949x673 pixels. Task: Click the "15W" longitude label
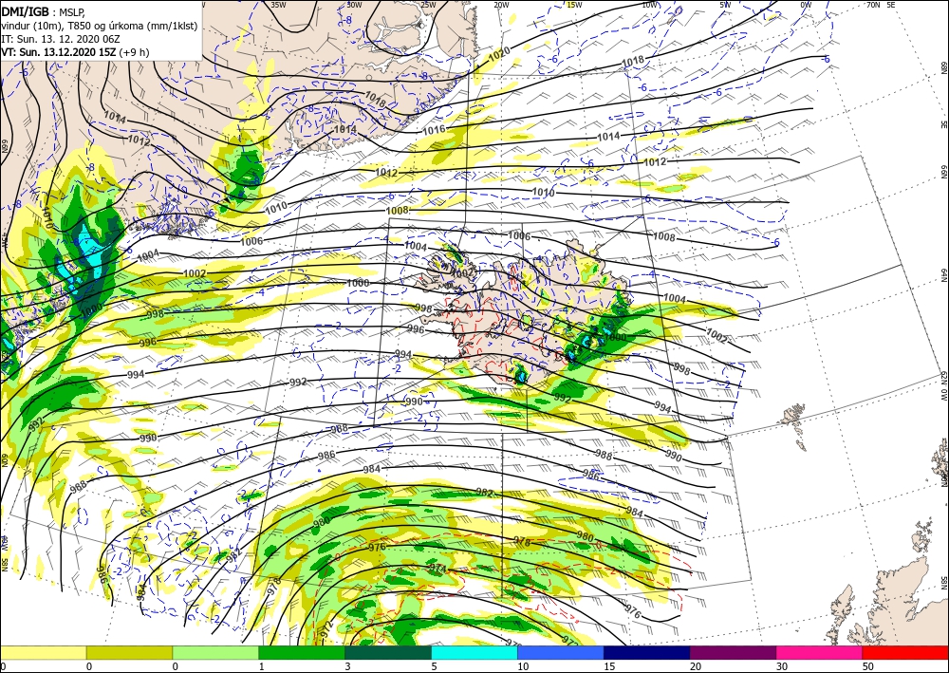[x=575, y=4]
